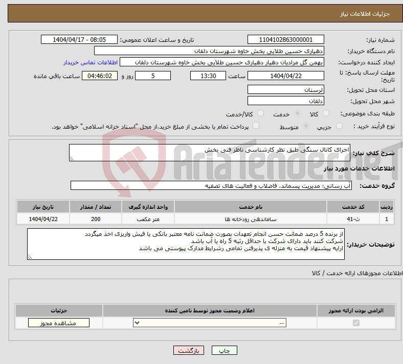
Task: Select the خدمت radio button
Action: coord(297,113)
